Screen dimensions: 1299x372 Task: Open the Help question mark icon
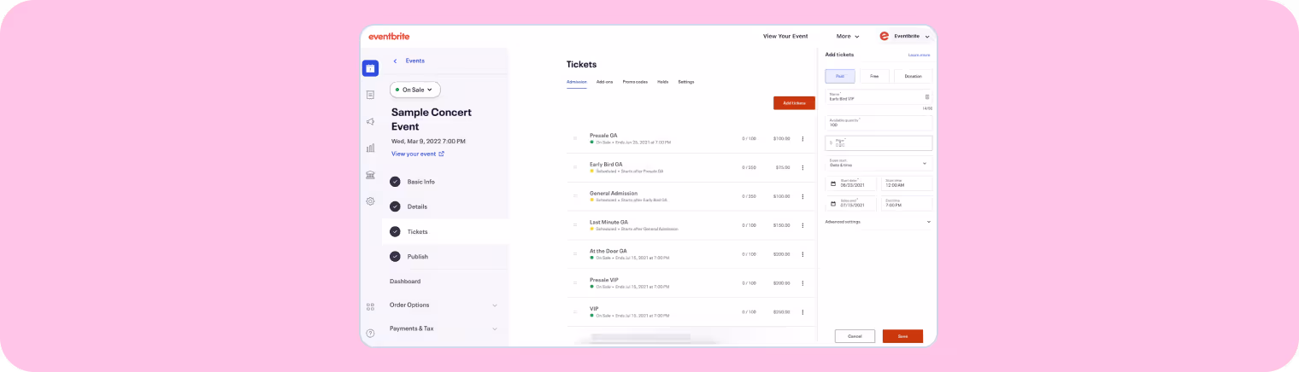coord(370,333)
